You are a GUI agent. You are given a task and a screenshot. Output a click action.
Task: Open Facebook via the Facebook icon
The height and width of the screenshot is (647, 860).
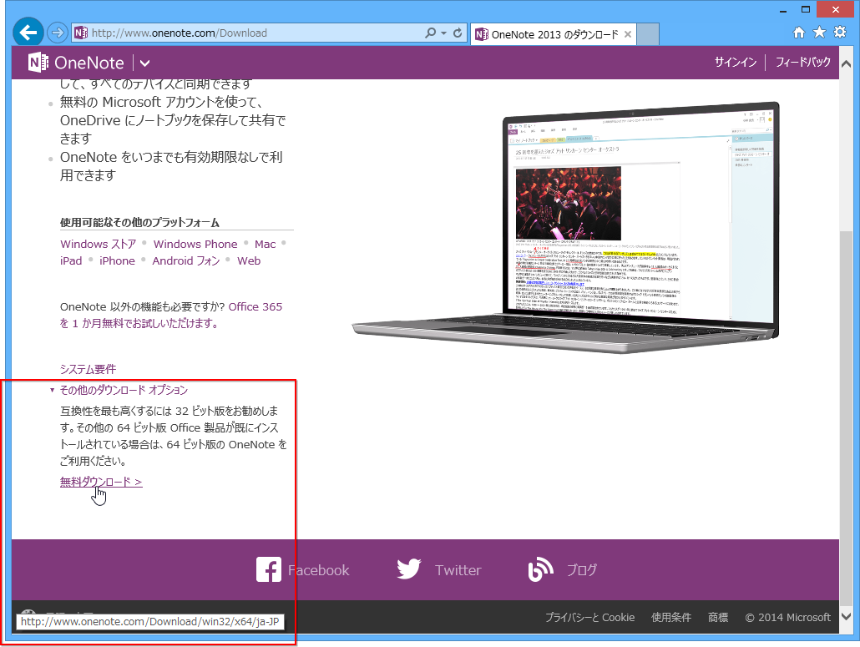tap(269, 569)
